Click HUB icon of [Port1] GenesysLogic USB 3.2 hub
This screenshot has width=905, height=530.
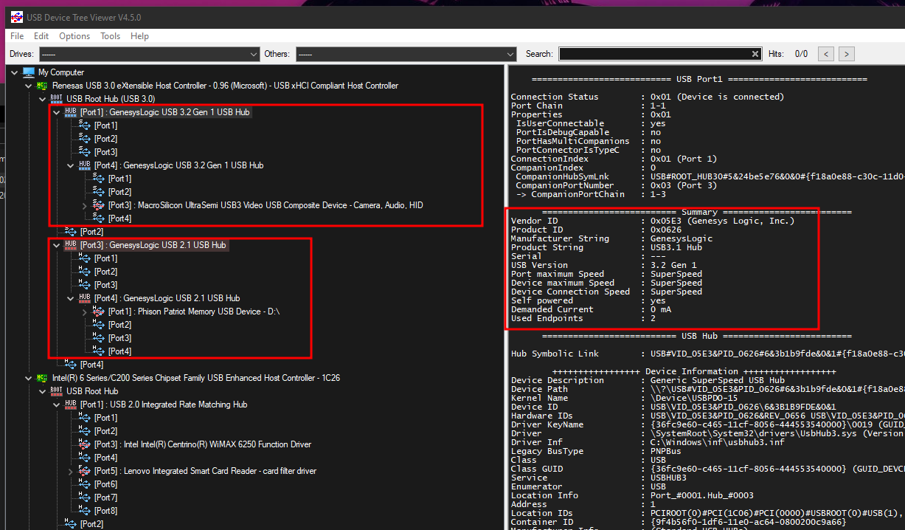coord(71,112)
